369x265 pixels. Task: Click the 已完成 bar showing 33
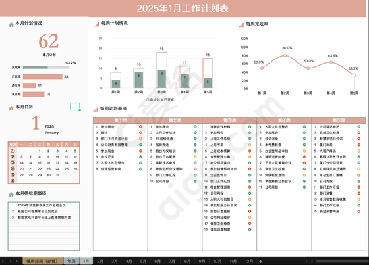pyautogui.click(x=43, y=76)
